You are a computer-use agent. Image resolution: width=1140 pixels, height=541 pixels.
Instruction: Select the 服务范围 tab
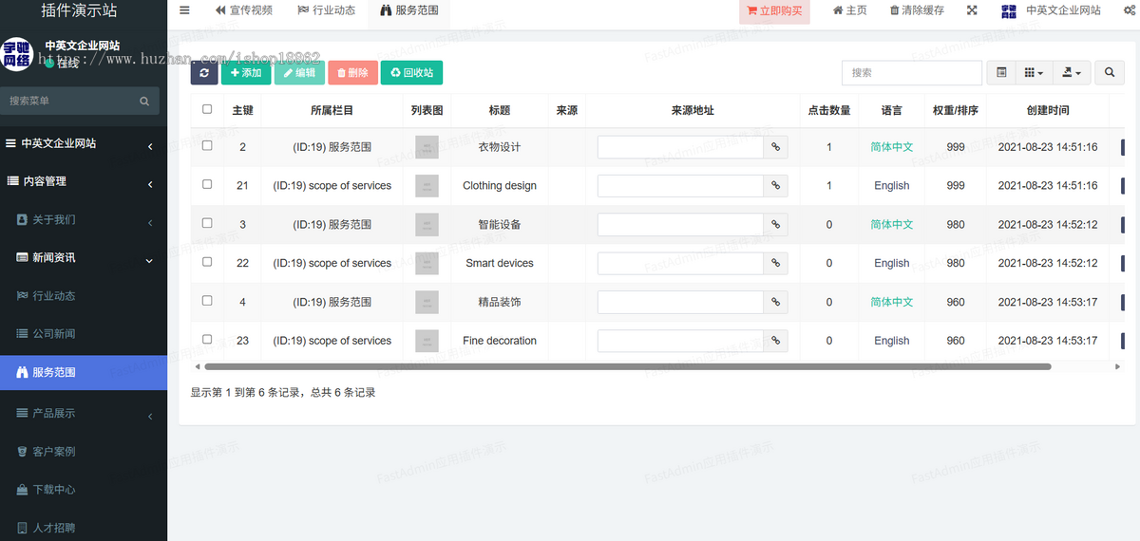pyautogui.click(x=408, y=10)
